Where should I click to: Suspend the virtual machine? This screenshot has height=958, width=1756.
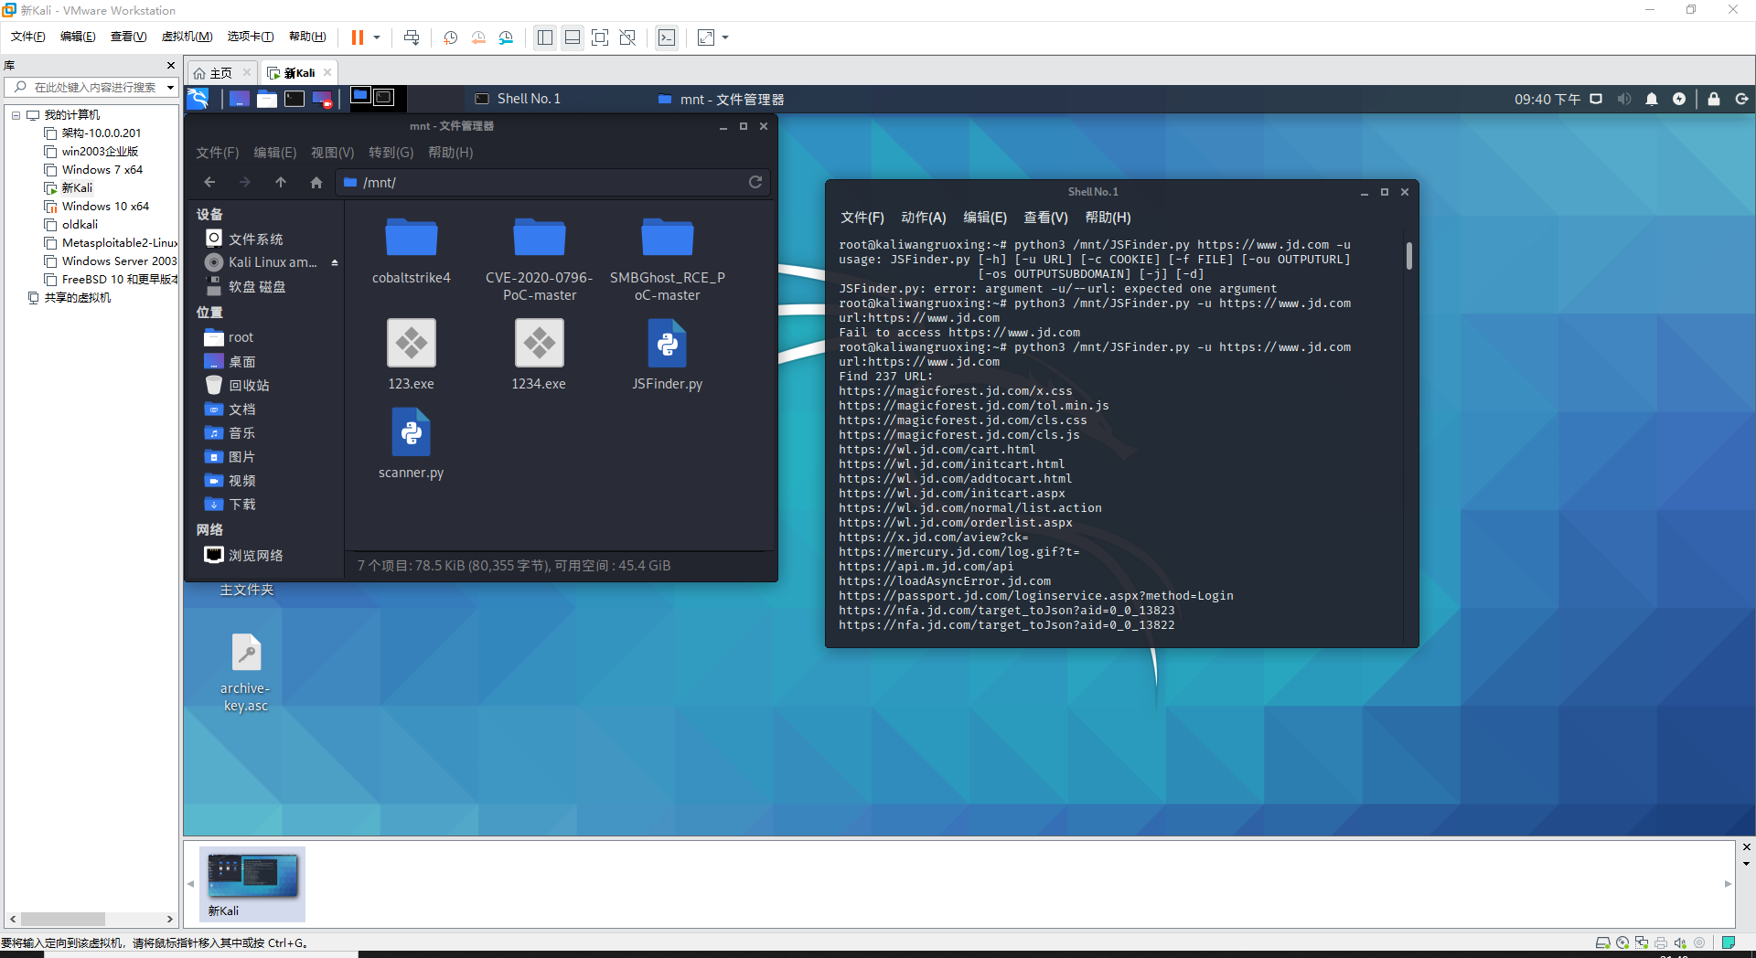pyautogui.click(x=359, y=37)
